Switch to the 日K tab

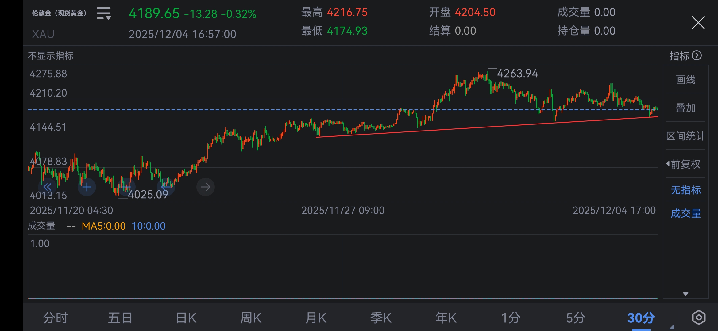click(186, 318)
